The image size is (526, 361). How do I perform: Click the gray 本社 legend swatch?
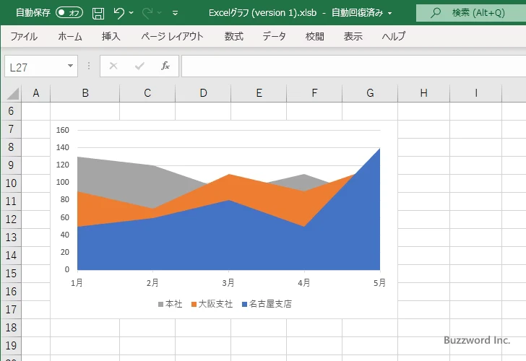click(160, 305)
